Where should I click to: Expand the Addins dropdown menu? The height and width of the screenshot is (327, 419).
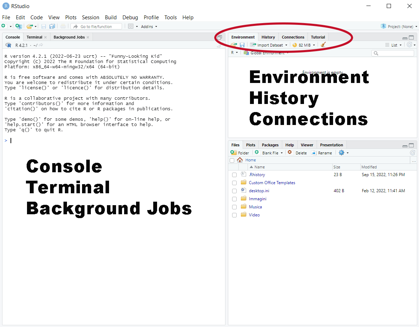149,27
